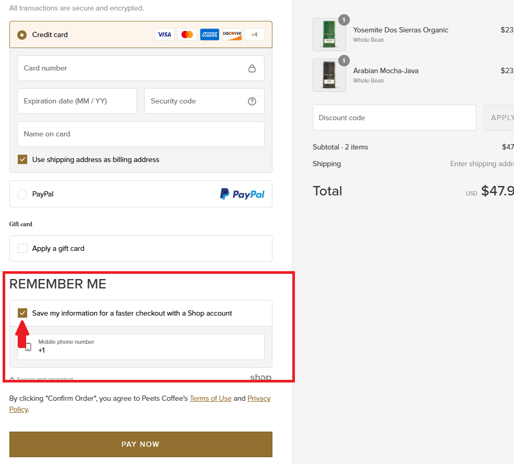Select the Credit card radio button
The height and width of the screenshot is (464, 514).
coord(22,34)
